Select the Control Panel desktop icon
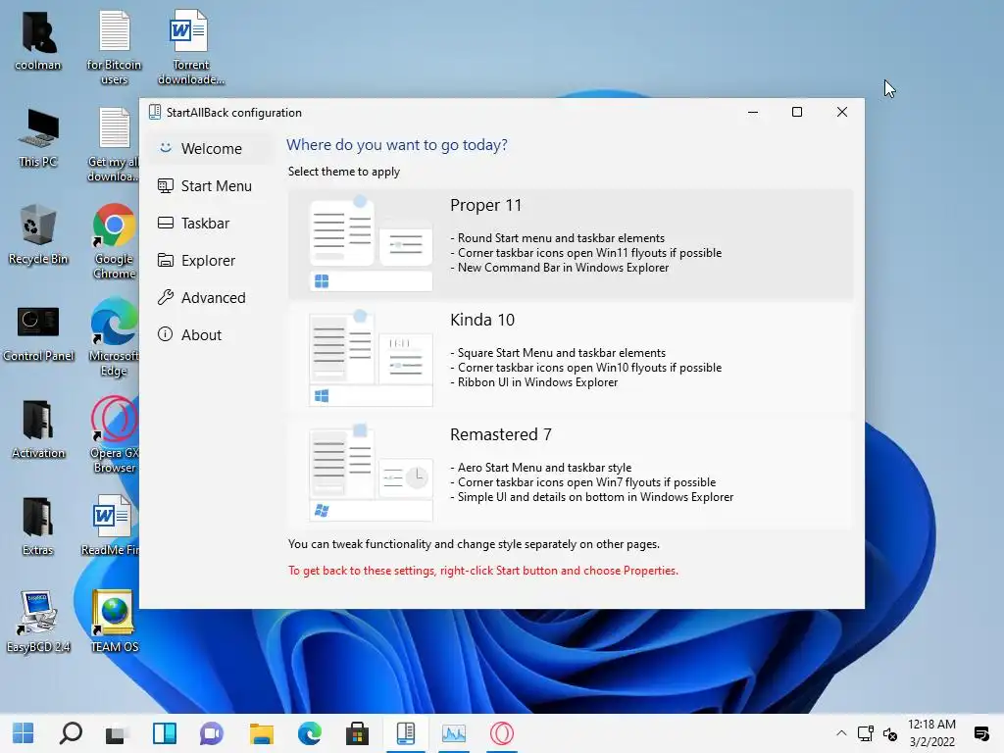This screenshot has width=1004, height=753. tap(38, 333)
